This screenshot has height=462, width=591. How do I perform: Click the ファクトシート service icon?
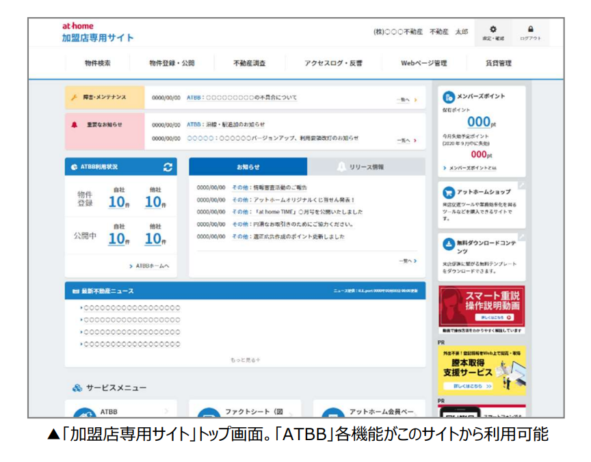(x=209, y=413)
